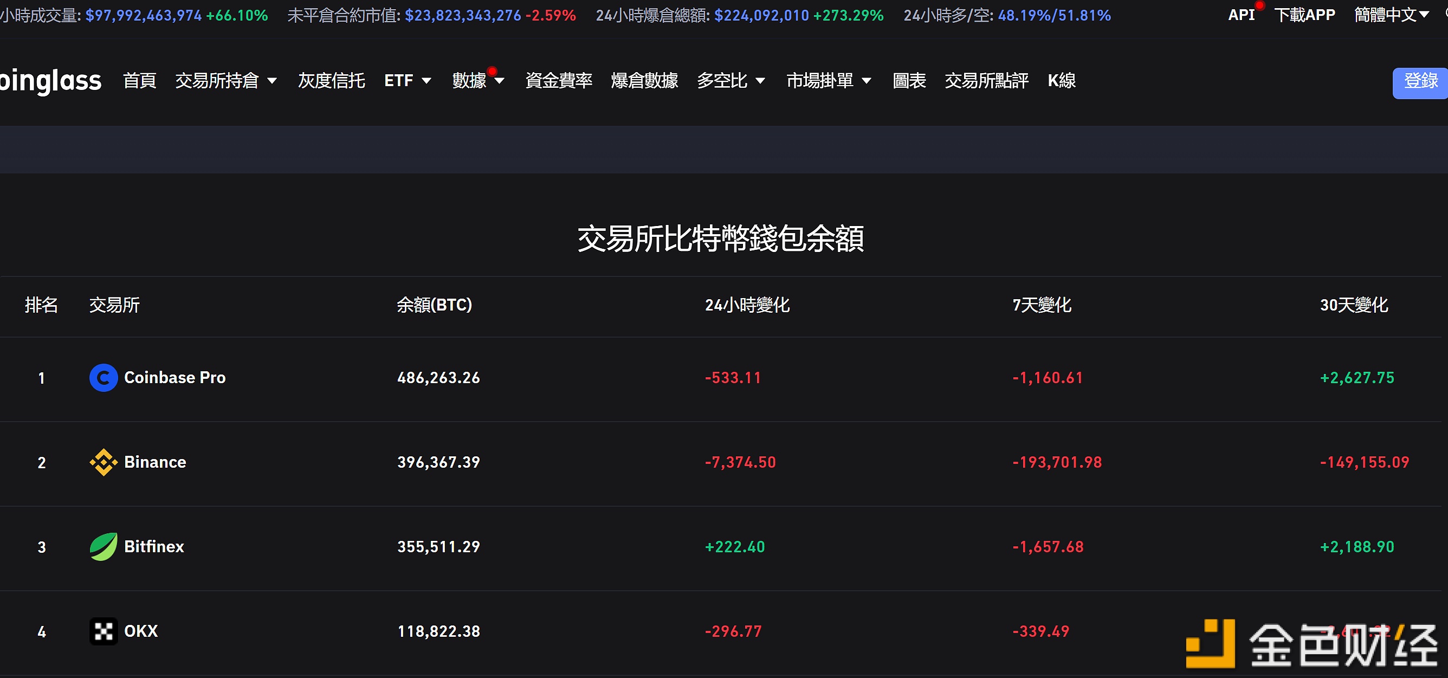Click the 30天變化 column header
Screen dimensions: 1448x678
pyautogui.click(x=1354, y=305)
